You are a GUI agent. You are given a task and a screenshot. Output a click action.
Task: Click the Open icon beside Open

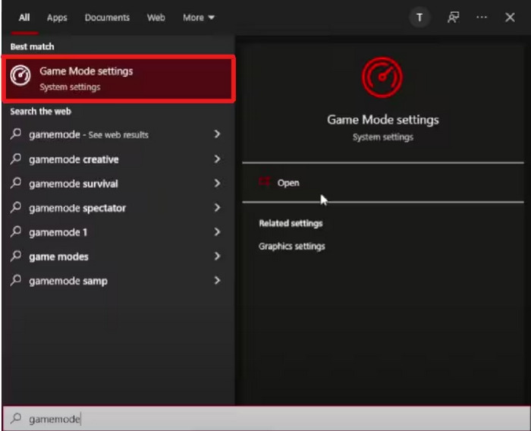(264, 182)
